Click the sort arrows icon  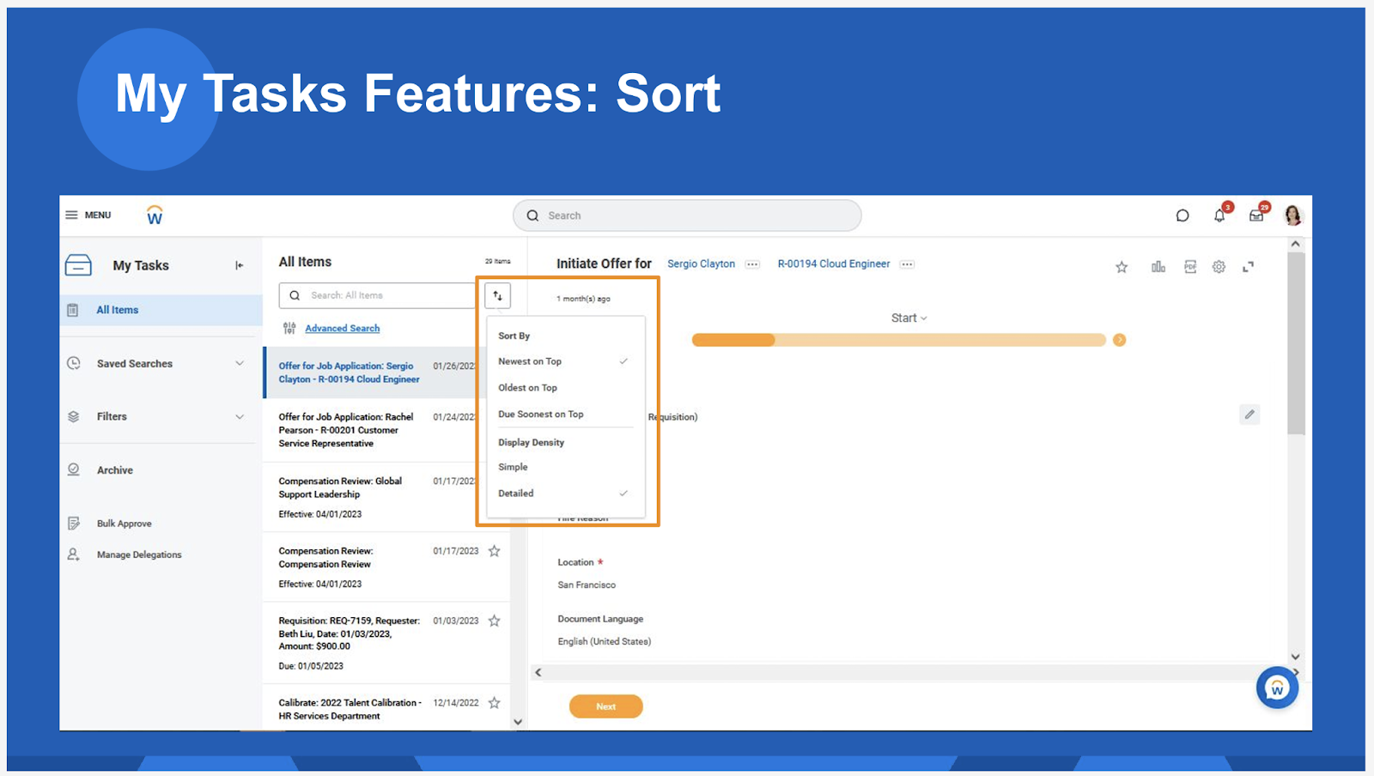click(497, 295)
